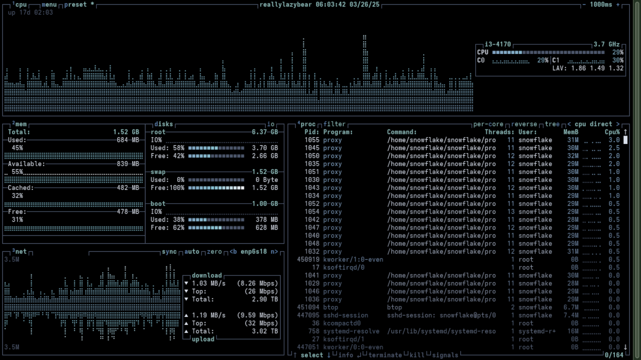Toggle the proc box label
This screenshot has height=360, width=641.
pyautogui.click(x=306, y=124)
